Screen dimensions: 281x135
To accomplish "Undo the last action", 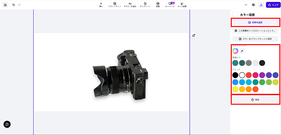I will click(x=14, y=5).
